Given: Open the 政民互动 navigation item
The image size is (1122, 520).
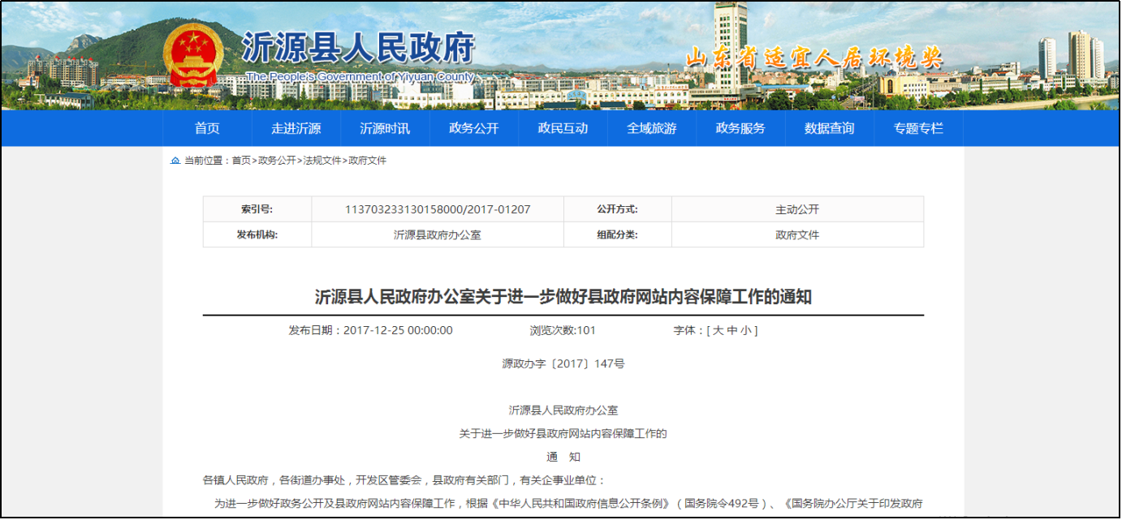Looking at the screenshot, I should (563, 128).
